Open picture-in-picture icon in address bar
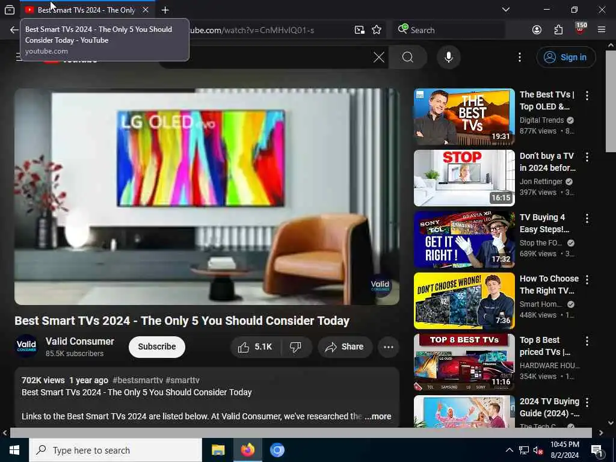This screenshot has width=616, height=462. [360, 30]
